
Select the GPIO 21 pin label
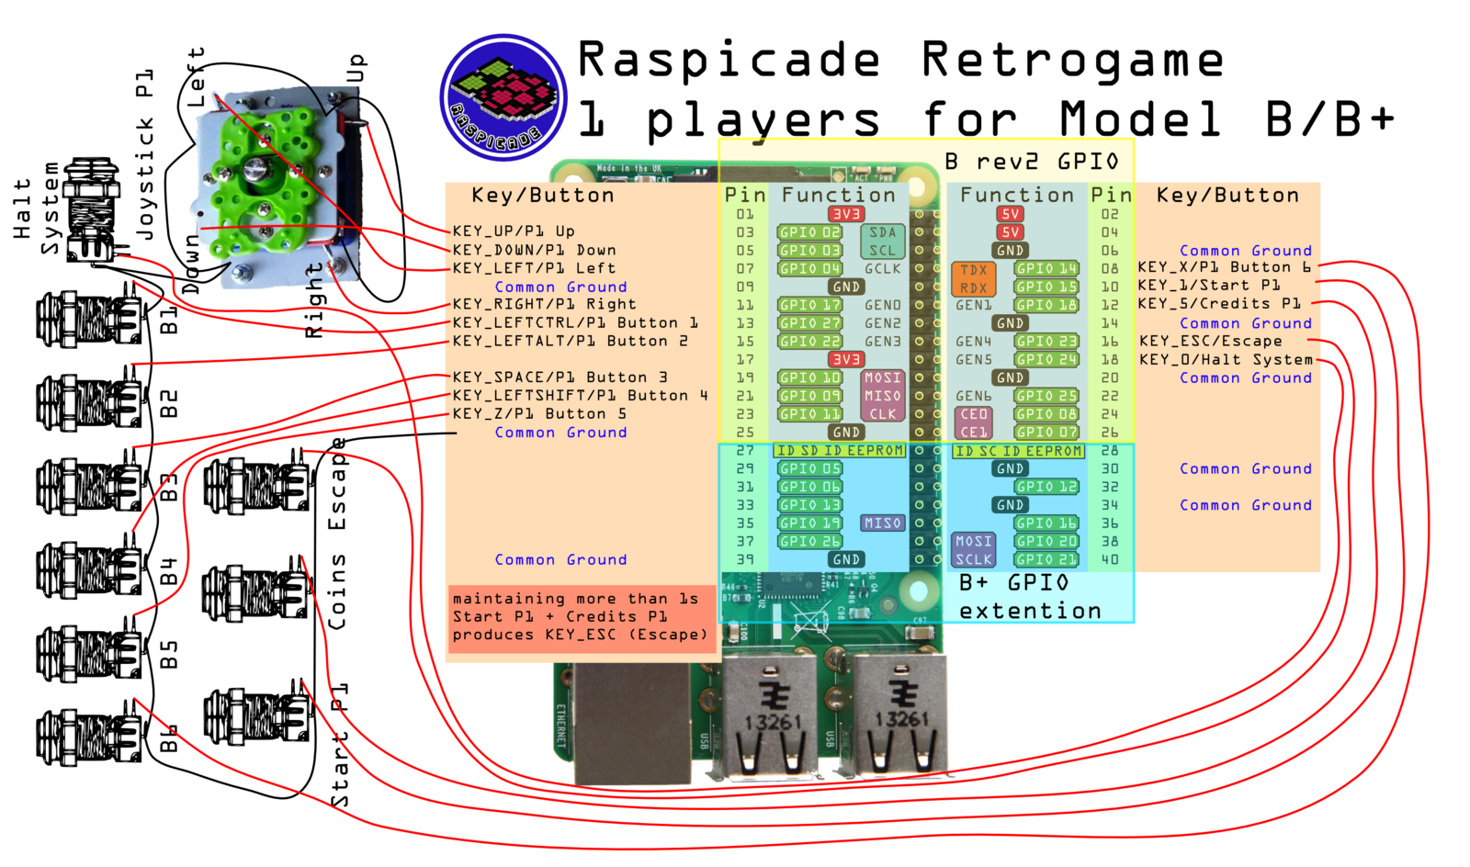coord(1046,559)
